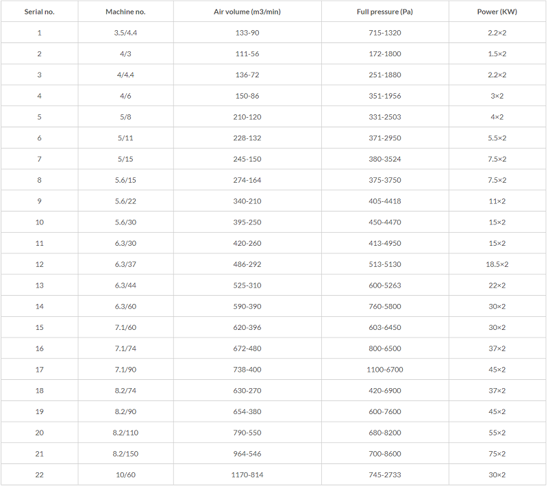Click the 5.5×2 power cell
The height and width of the screenshot is (486, 548).
tap(497, 138)
